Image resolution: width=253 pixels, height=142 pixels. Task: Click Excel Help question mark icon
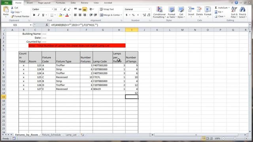[236, 3]
